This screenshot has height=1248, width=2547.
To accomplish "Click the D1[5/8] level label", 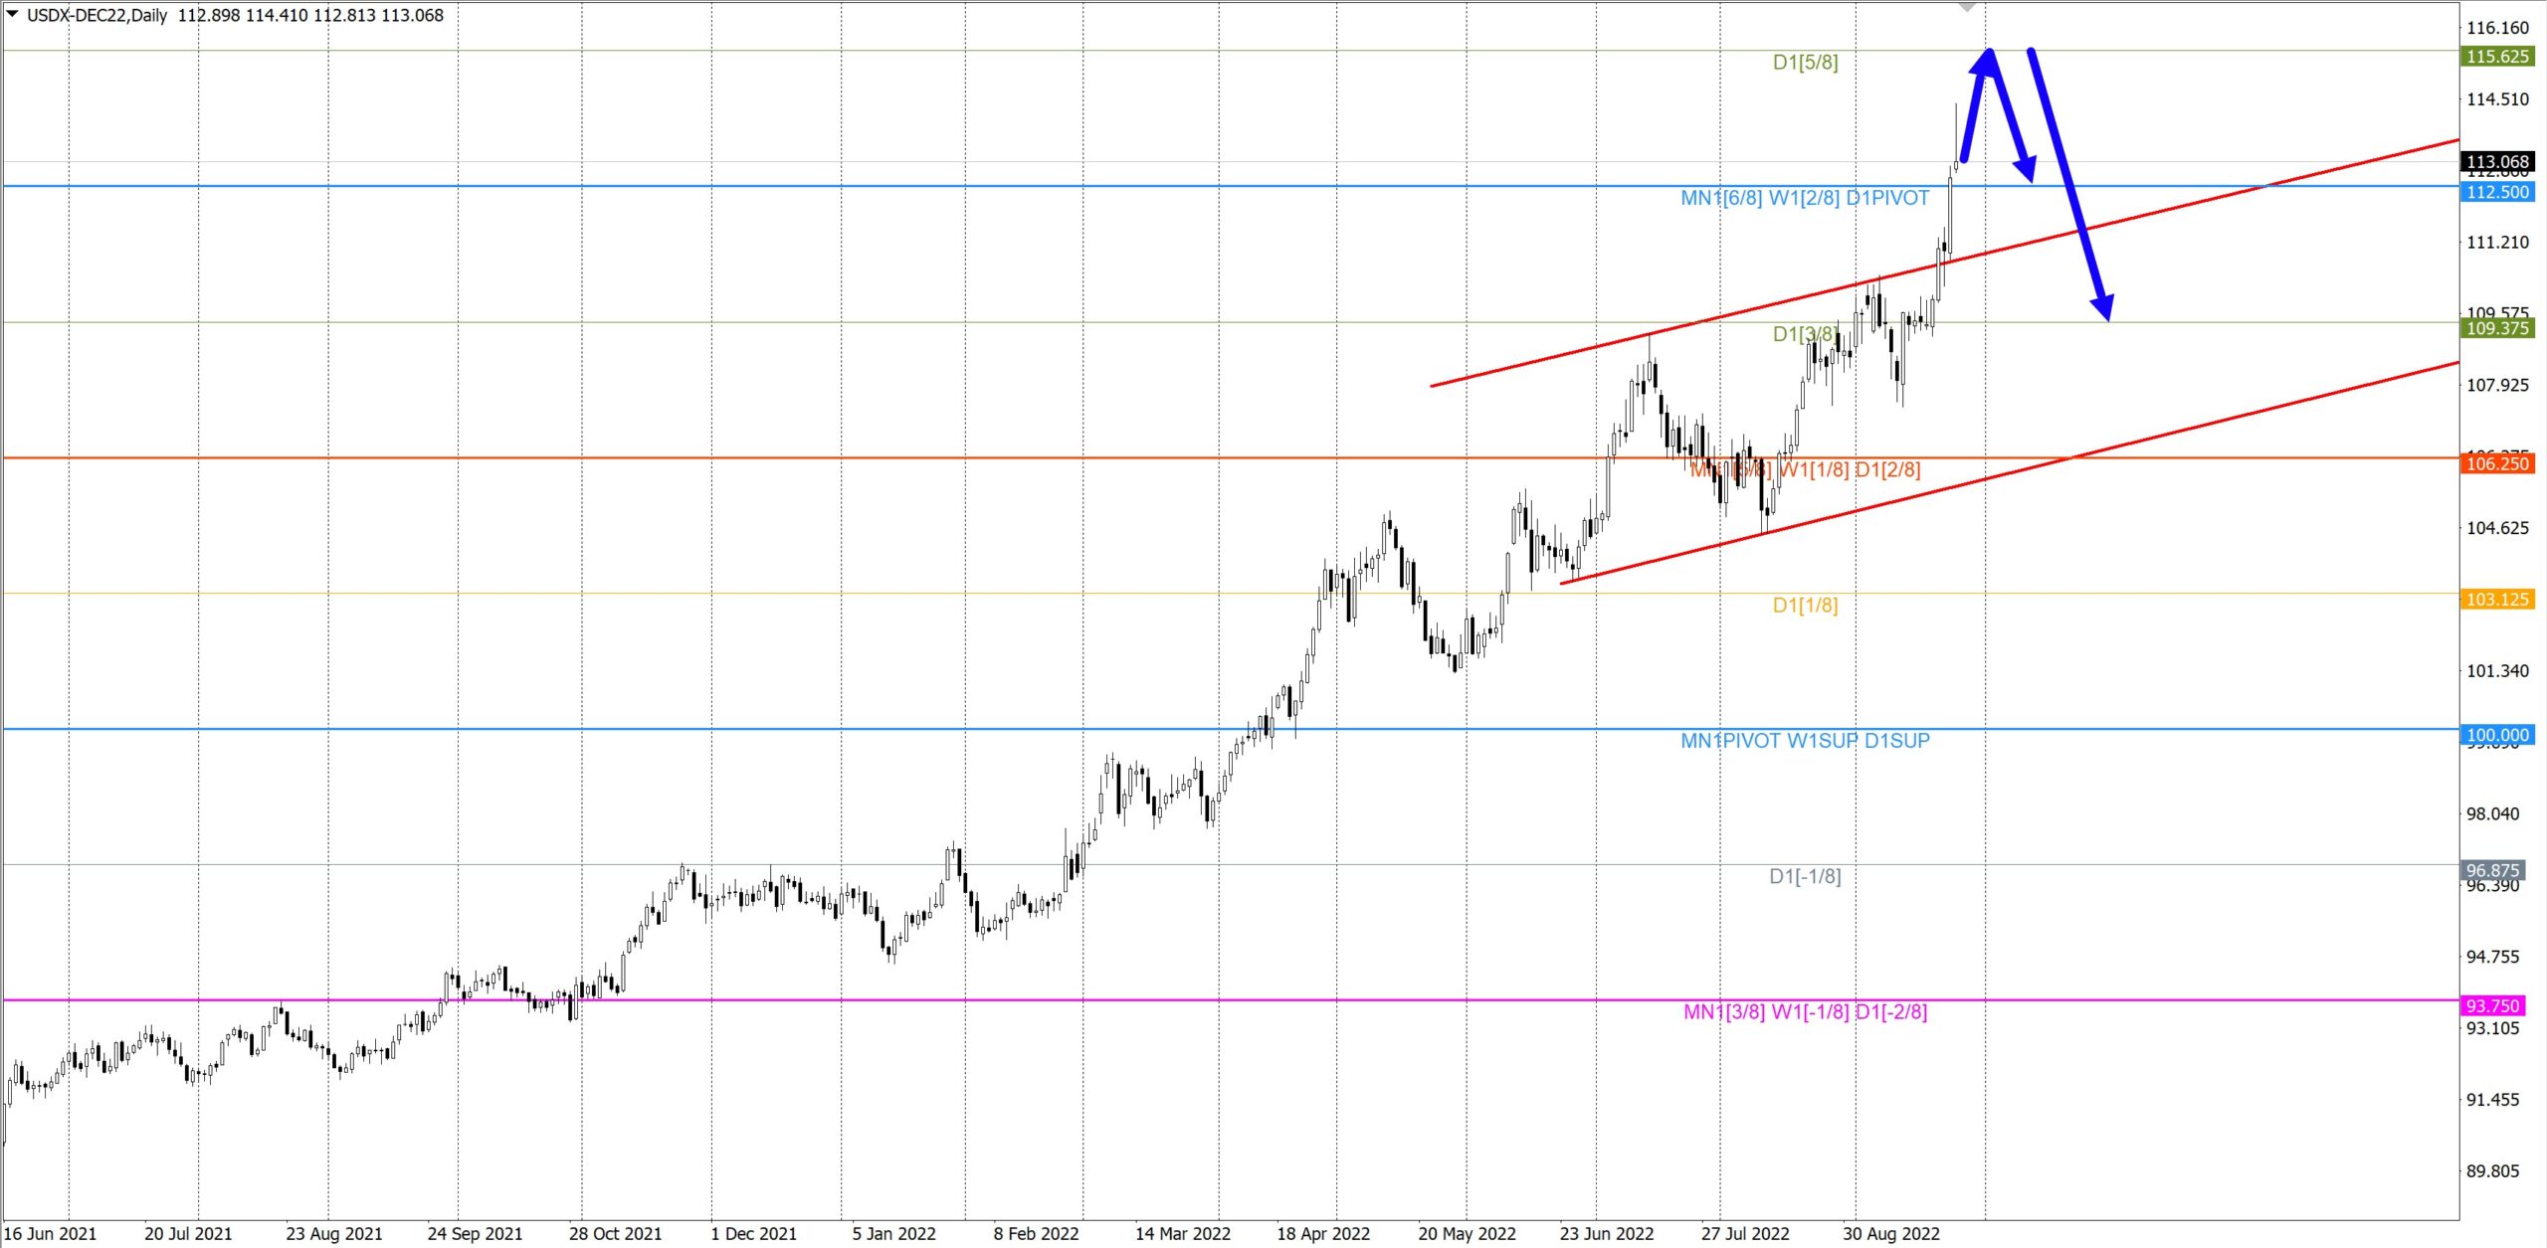I will (x=1805, y=63).
